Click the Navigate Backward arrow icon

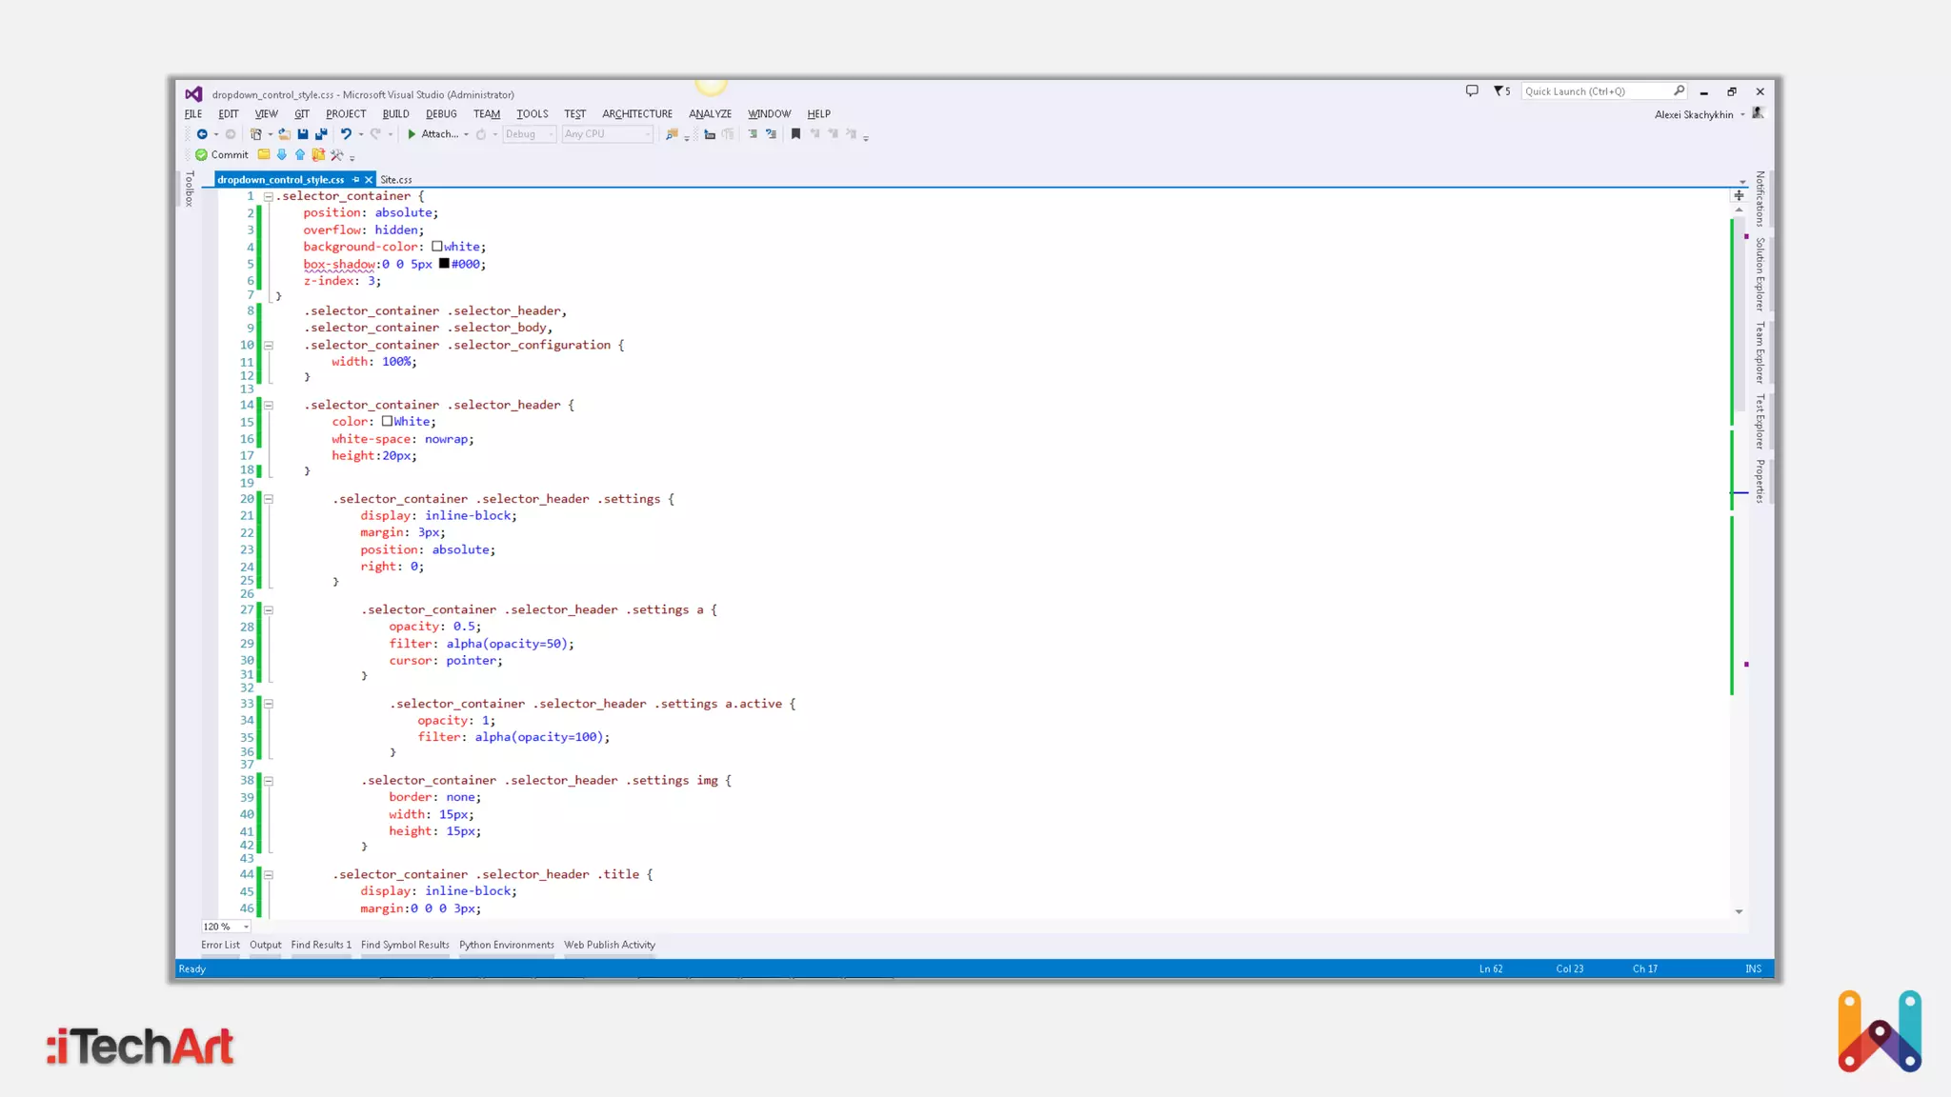coord(202,134)
